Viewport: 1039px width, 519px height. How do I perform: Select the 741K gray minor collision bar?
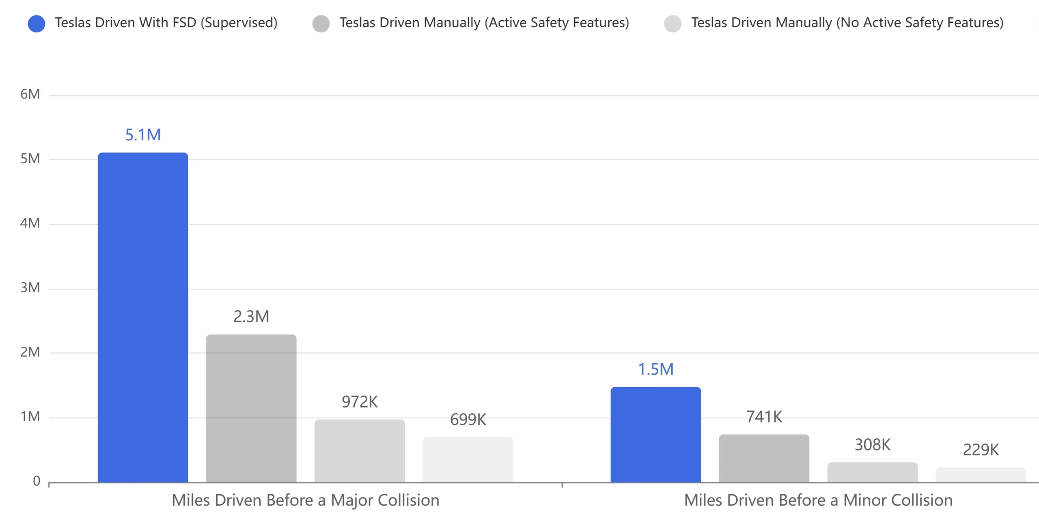(x=764, y=458)
